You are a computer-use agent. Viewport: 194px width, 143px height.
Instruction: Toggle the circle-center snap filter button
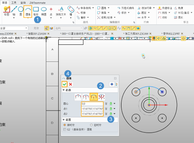109,28
